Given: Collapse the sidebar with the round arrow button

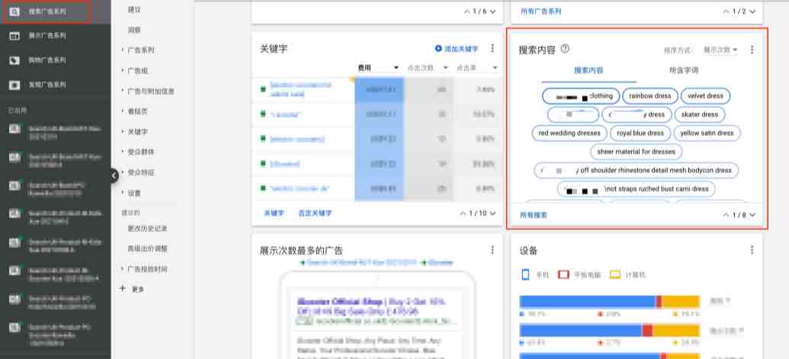Looking at the screenshot, I should pos(114,175).
